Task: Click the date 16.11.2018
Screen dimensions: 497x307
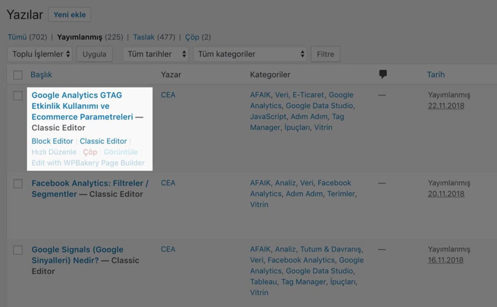Action: (x=446, y=260)
